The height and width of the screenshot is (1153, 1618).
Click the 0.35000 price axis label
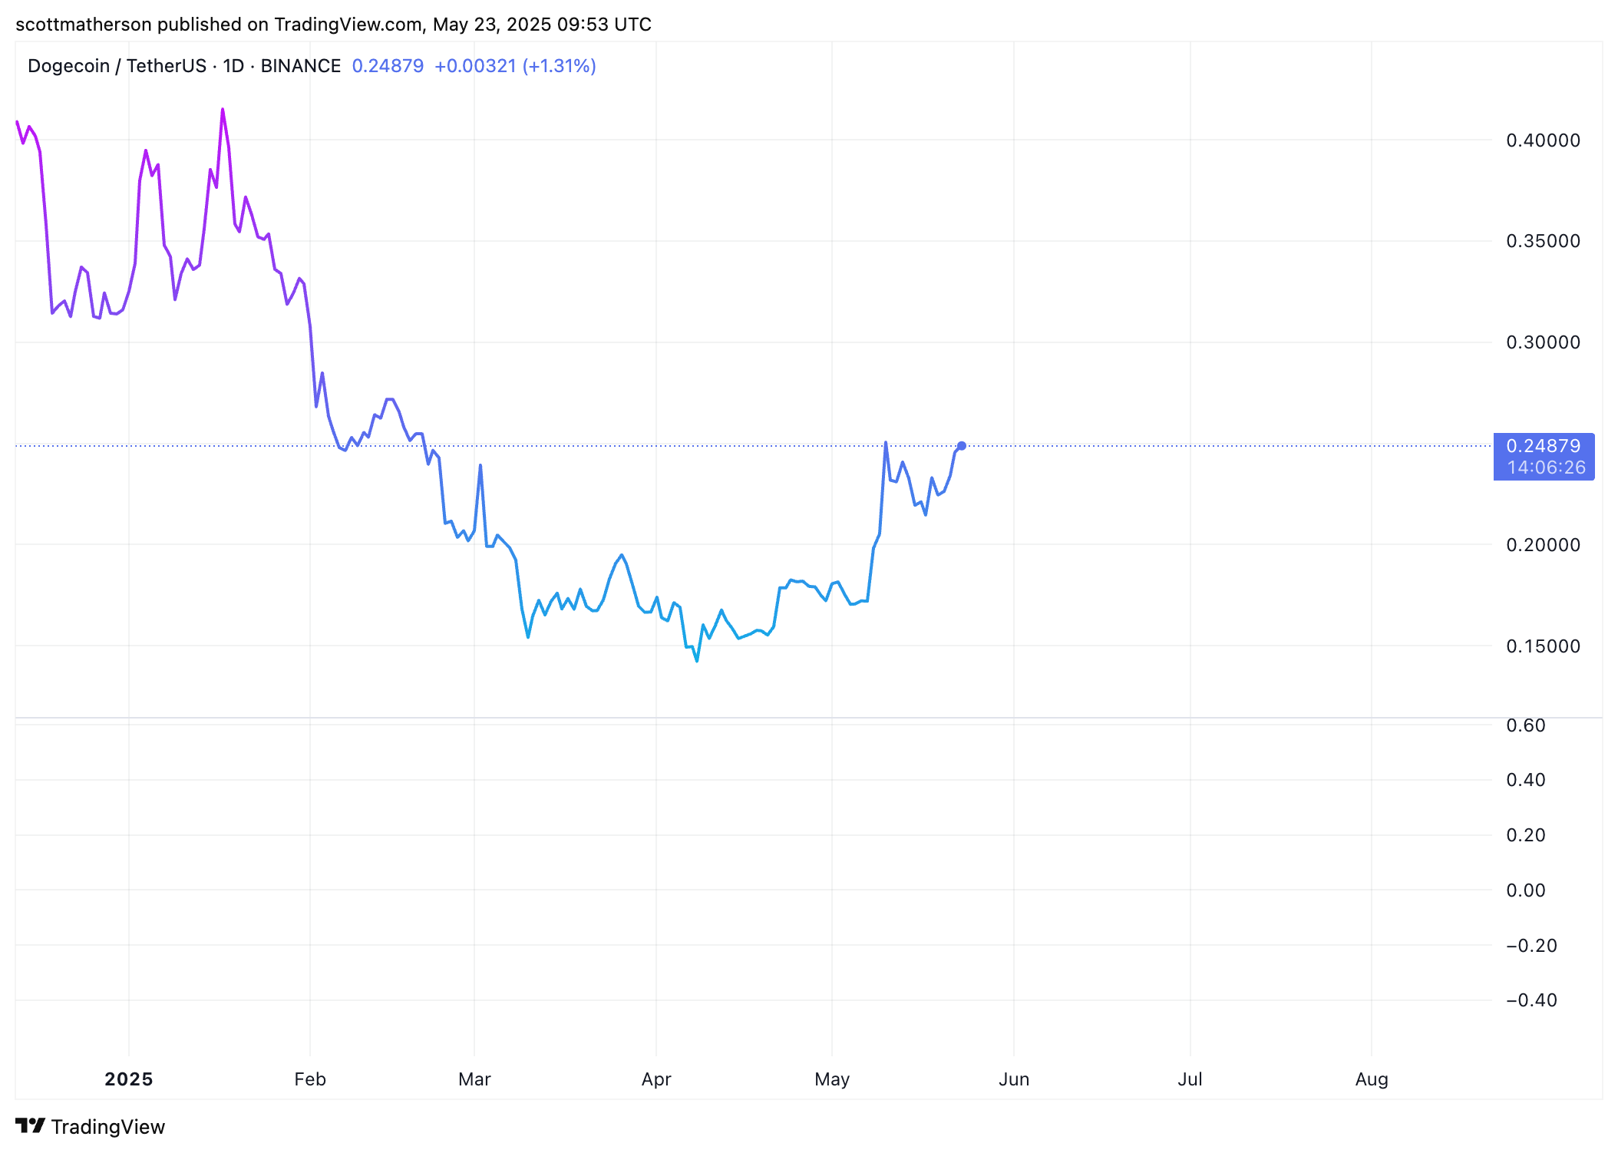pyautogui.click(x=1543, y=241)
